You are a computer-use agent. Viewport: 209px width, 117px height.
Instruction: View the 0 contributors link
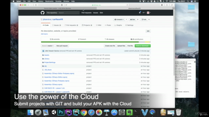click(137, 39)
